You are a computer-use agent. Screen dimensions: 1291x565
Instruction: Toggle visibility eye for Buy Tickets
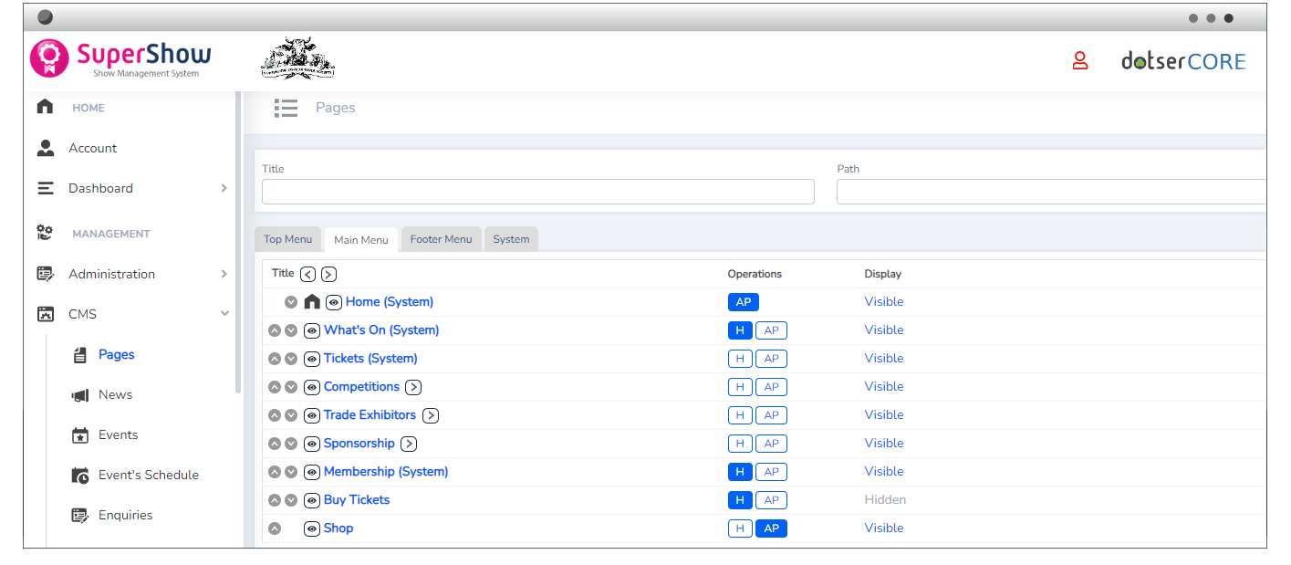(x=312, y=500)
